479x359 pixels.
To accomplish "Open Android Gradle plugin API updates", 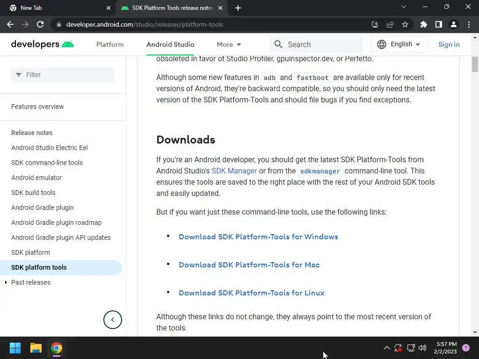I will click(x=61, y=237).
